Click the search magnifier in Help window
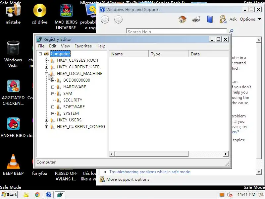Screen dimensions: 265x199 coord(231,31)
